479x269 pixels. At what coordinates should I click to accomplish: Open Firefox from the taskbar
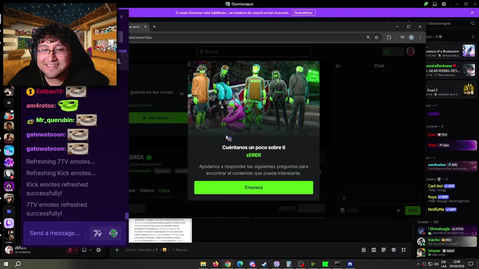pos(215,264)
